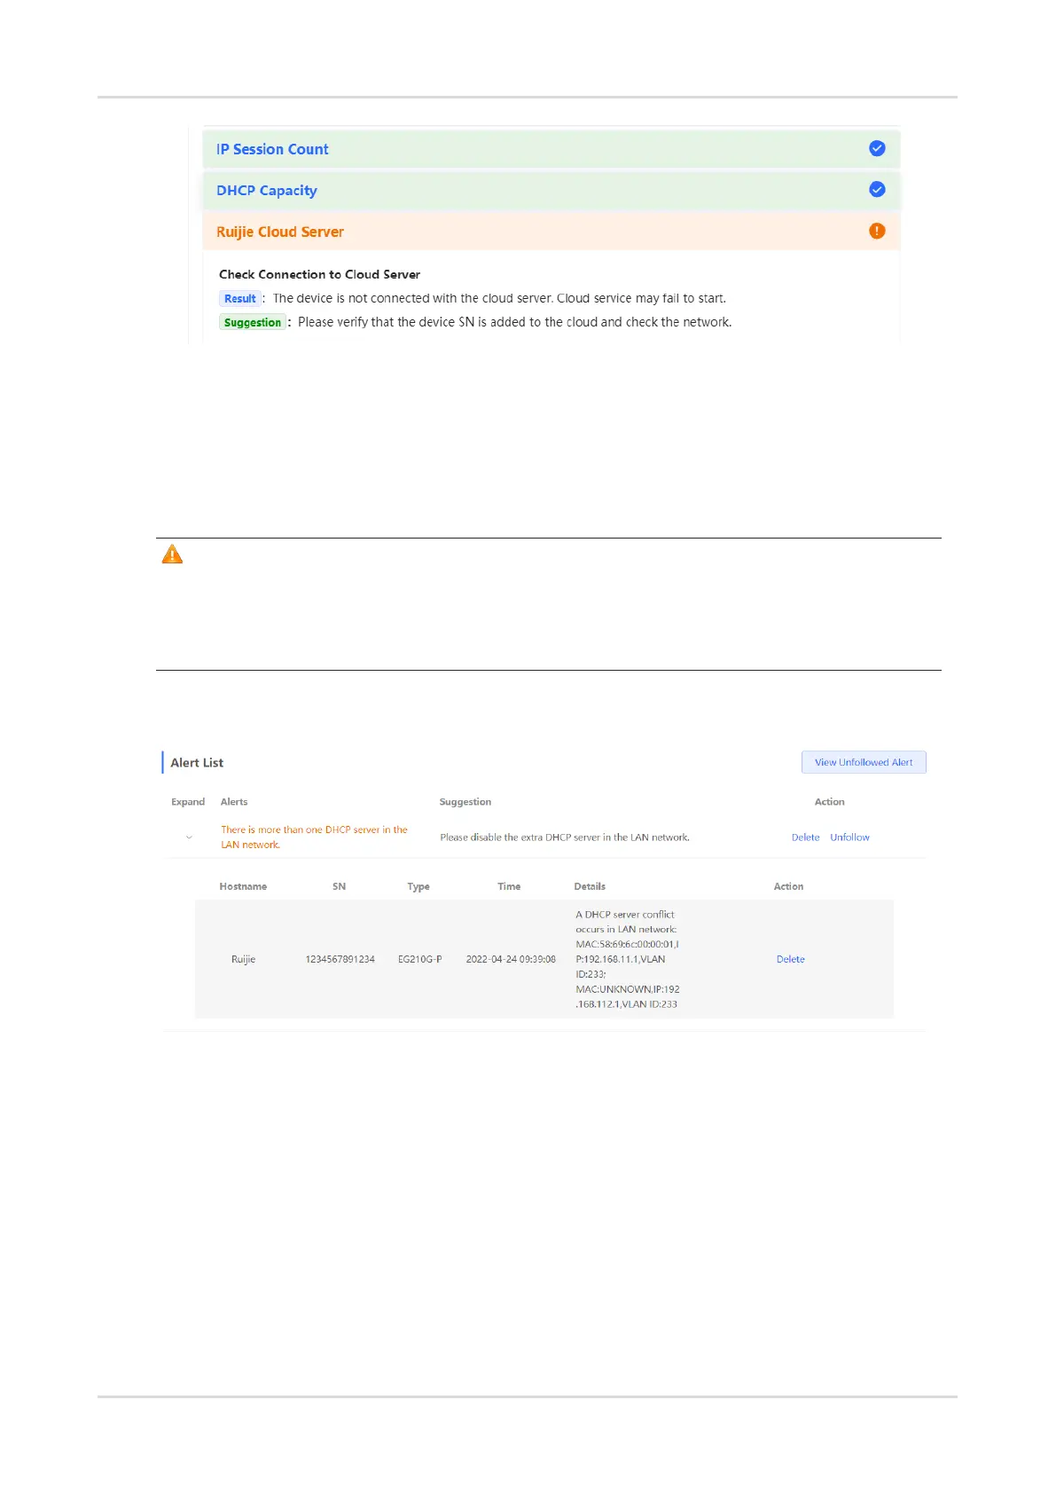Click the Ruijie Cloud Server orange warning icon
This screenshot has height=1494, width=1056.
pos(877,231)
